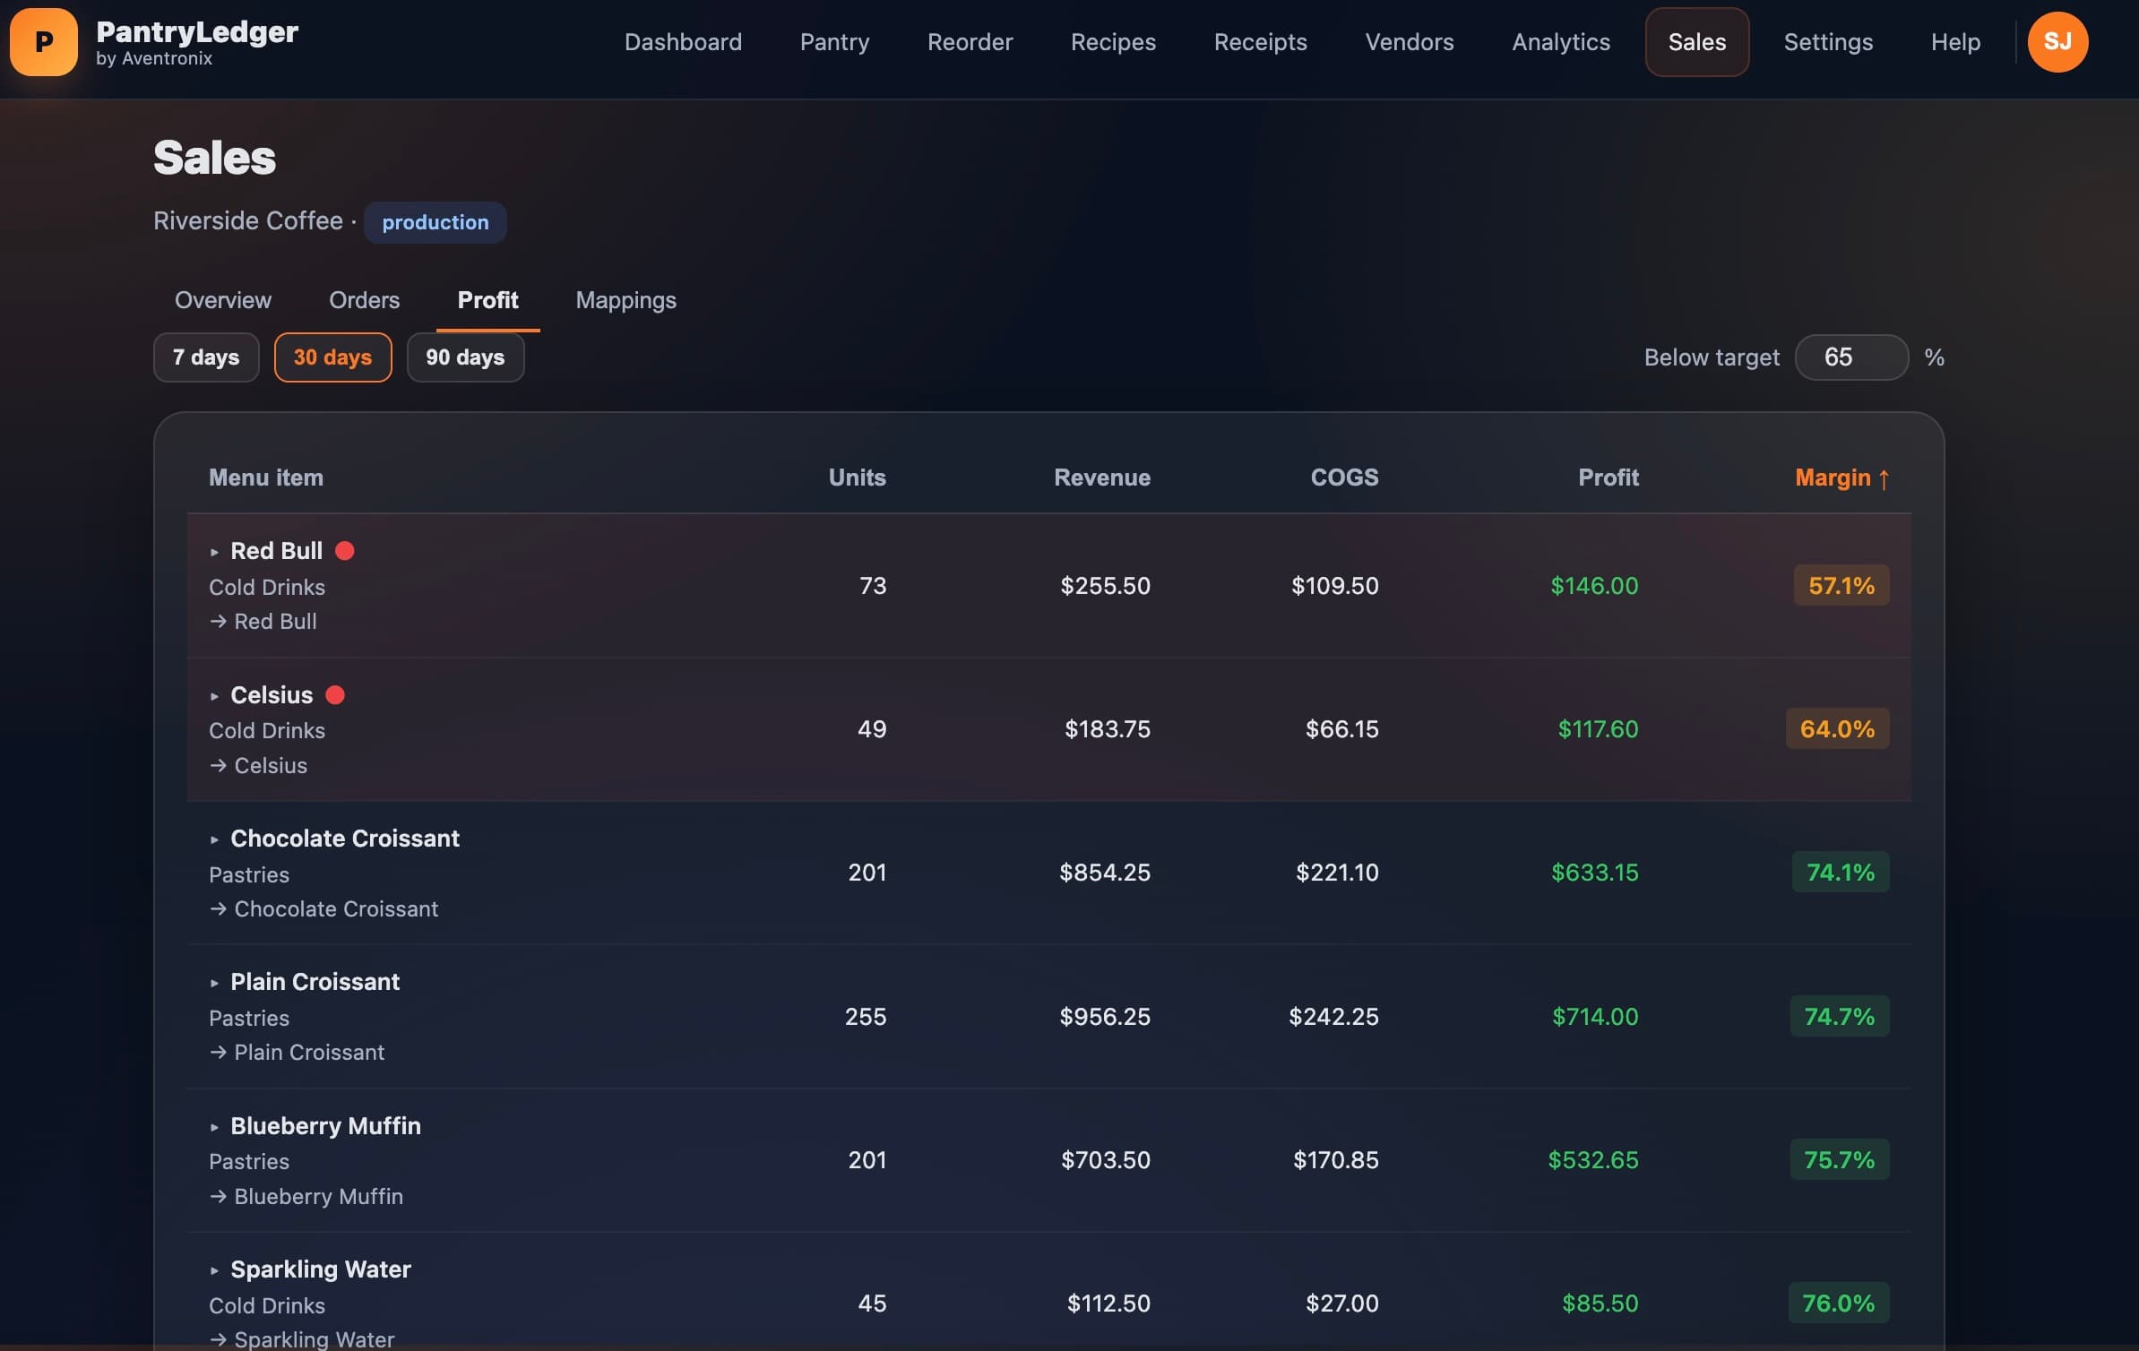Screen dimensions: 2139x1351
Task: Open the Mappings tab
Action: [x=625, y=300]
